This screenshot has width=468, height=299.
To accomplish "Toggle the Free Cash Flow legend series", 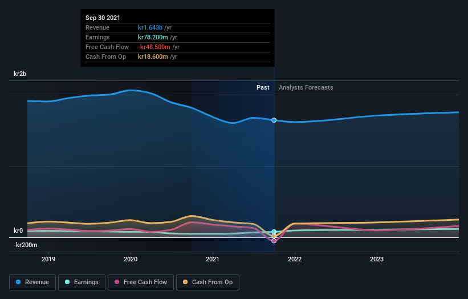I will [141, 282].
